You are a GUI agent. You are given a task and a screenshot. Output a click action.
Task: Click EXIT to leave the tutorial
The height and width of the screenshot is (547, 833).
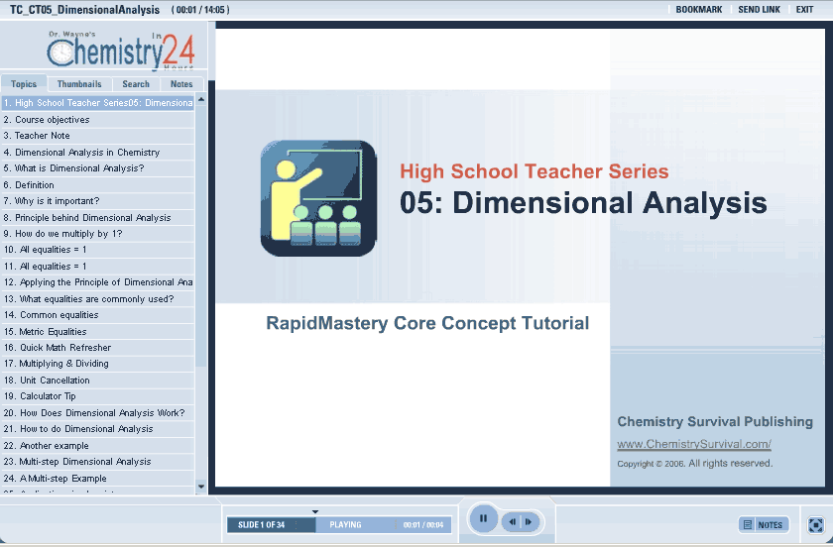(804, 9)
